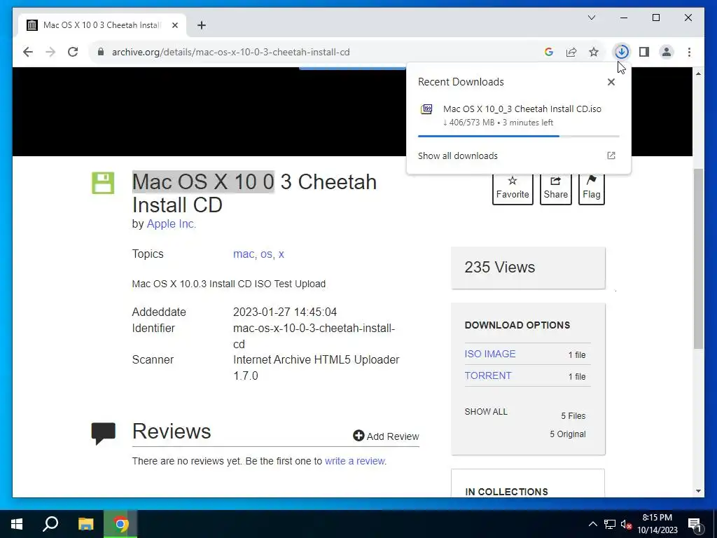Click the Reviews speech bubble icon
The image size is (717, 538).
point(104,433)
